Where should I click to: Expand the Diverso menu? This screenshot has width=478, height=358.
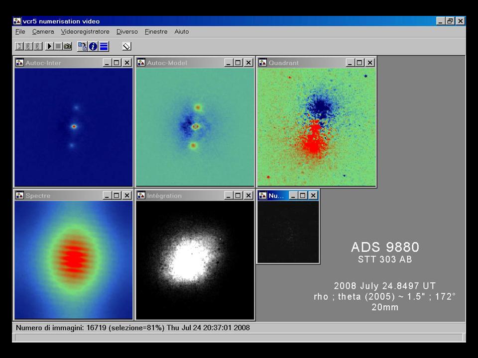tap(127, 31)
